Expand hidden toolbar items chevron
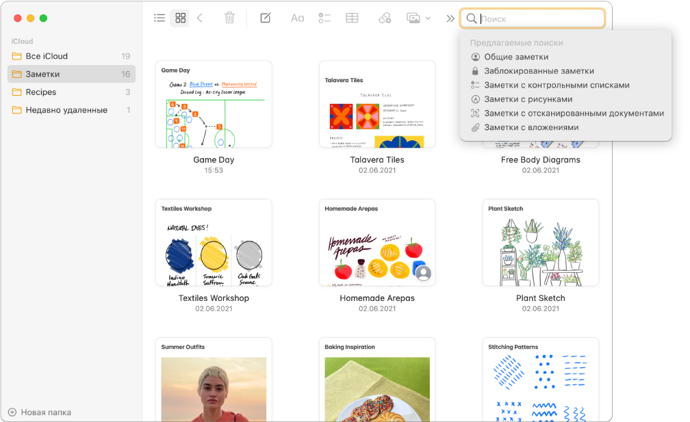This screenshot has height=422, width=690. click(450, 18)
